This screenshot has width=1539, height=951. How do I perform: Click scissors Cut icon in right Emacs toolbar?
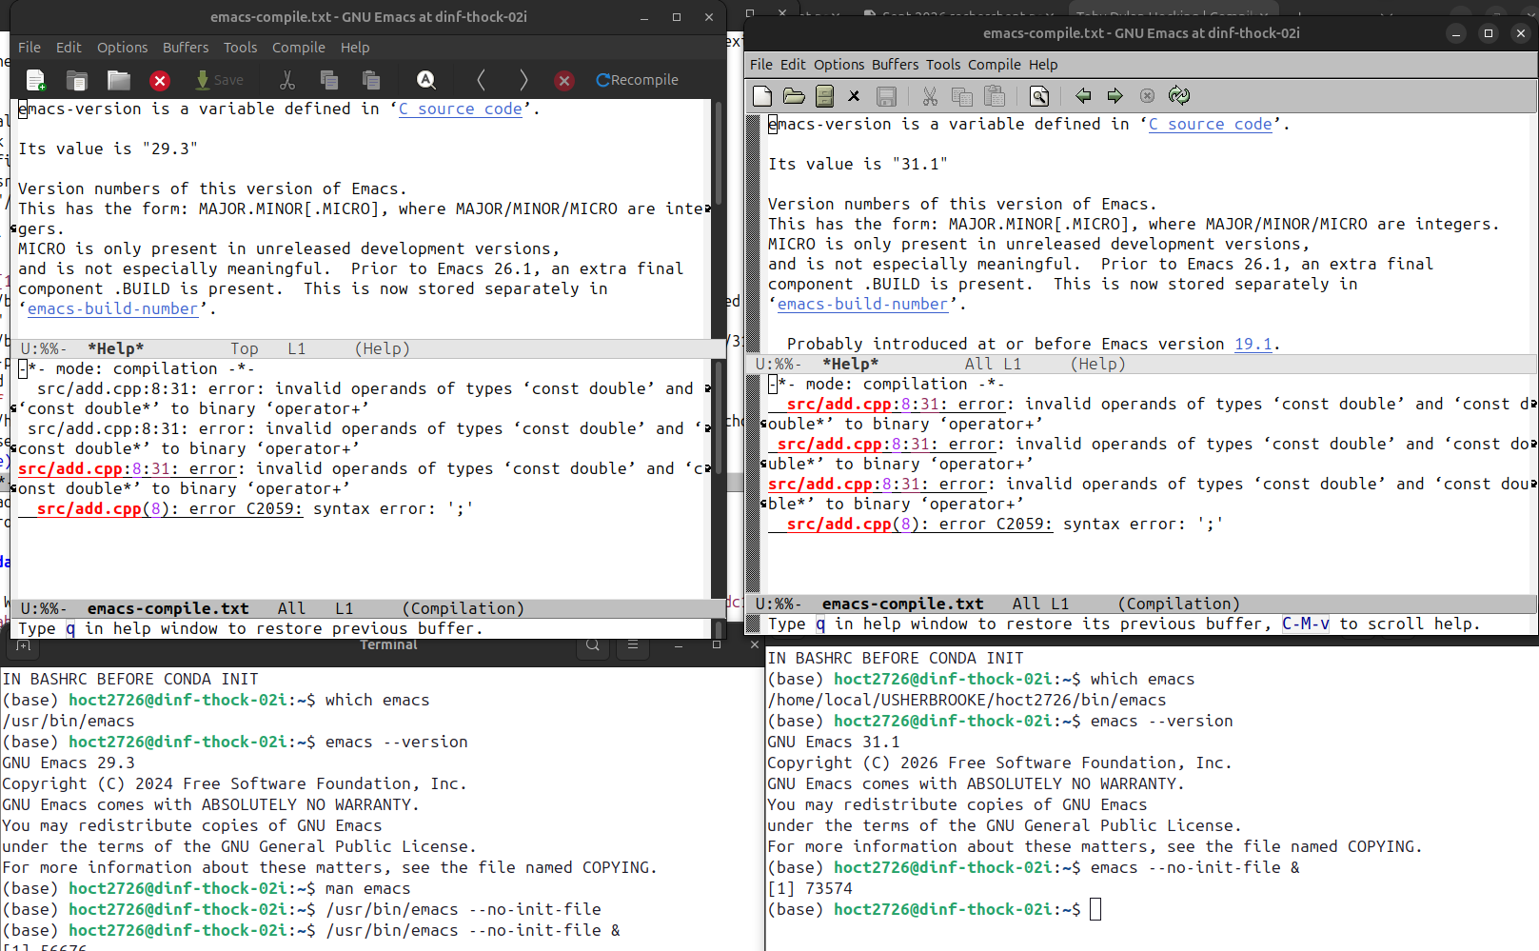pyautogui.click(x=930, y=96)
